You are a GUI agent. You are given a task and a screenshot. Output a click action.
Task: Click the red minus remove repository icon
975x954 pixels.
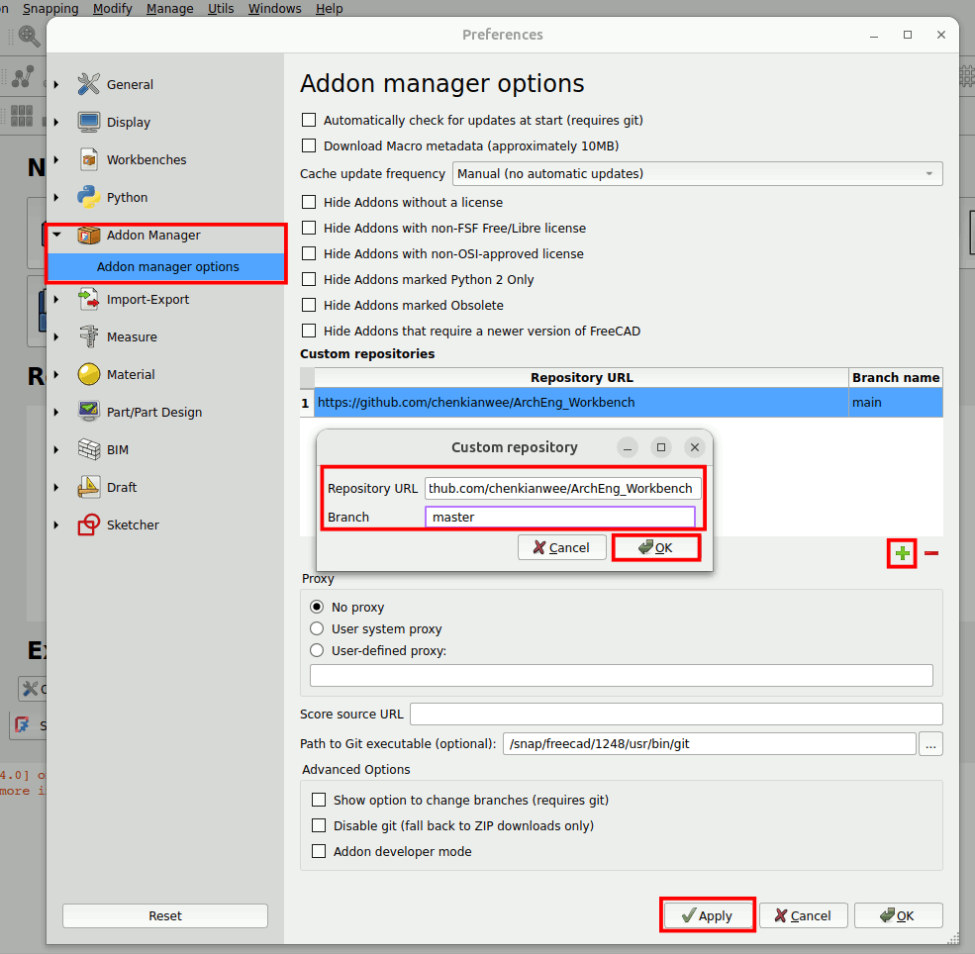coord(930,554)
